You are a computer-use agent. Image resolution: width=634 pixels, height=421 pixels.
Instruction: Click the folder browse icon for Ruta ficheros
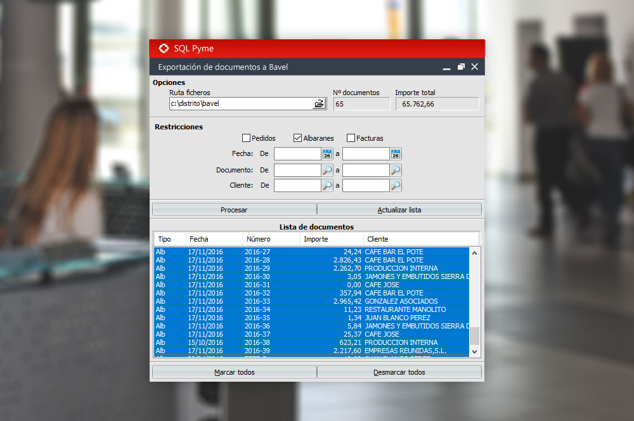320,104
